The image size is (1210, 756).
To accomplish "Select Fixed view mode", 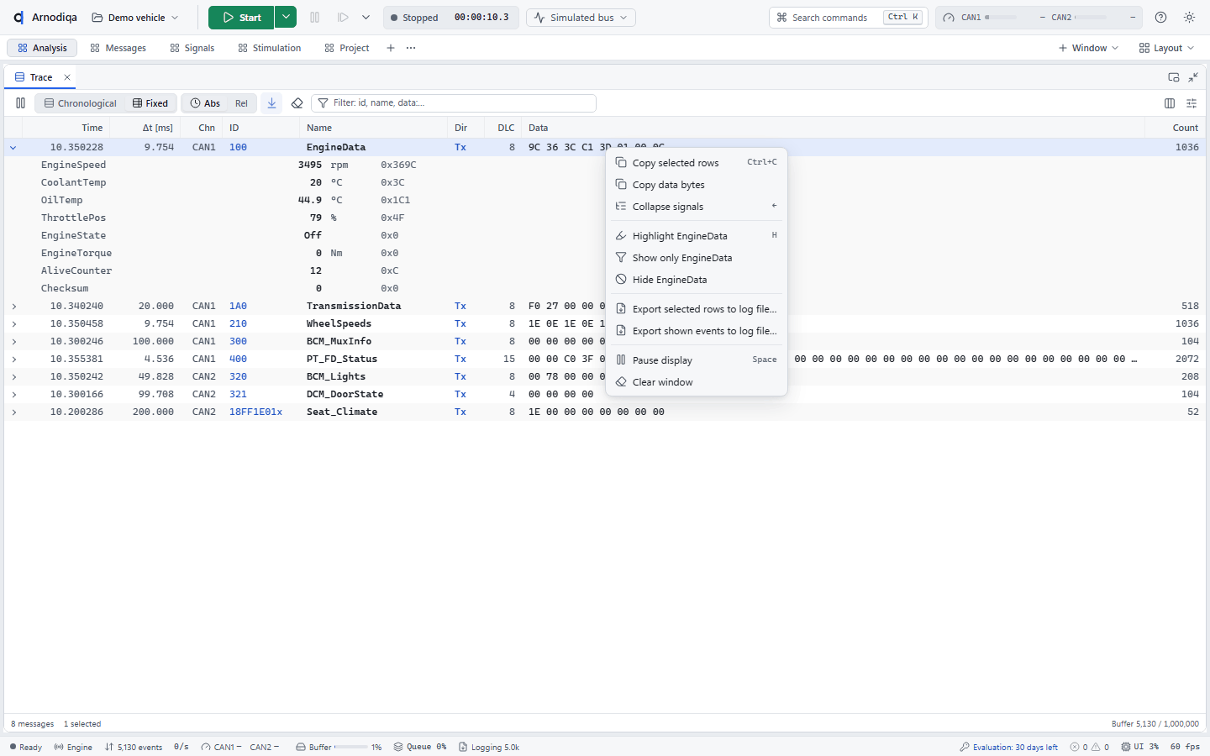I will pyautogui.click(x=150, y=103).
